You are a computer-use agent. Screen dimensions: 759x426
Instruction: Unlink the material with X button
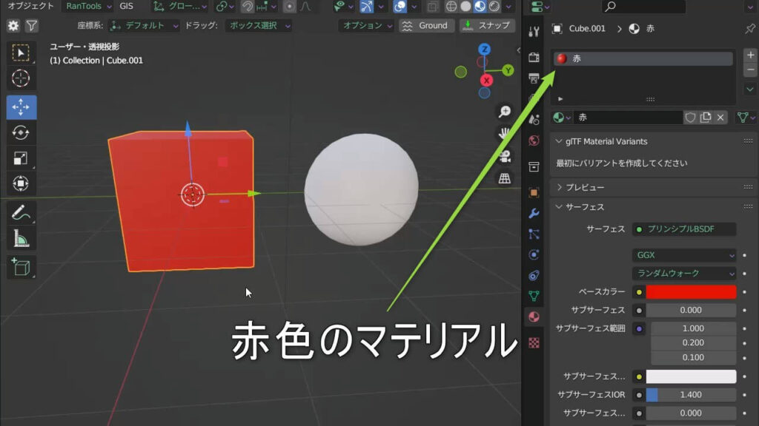click(720, 118)
